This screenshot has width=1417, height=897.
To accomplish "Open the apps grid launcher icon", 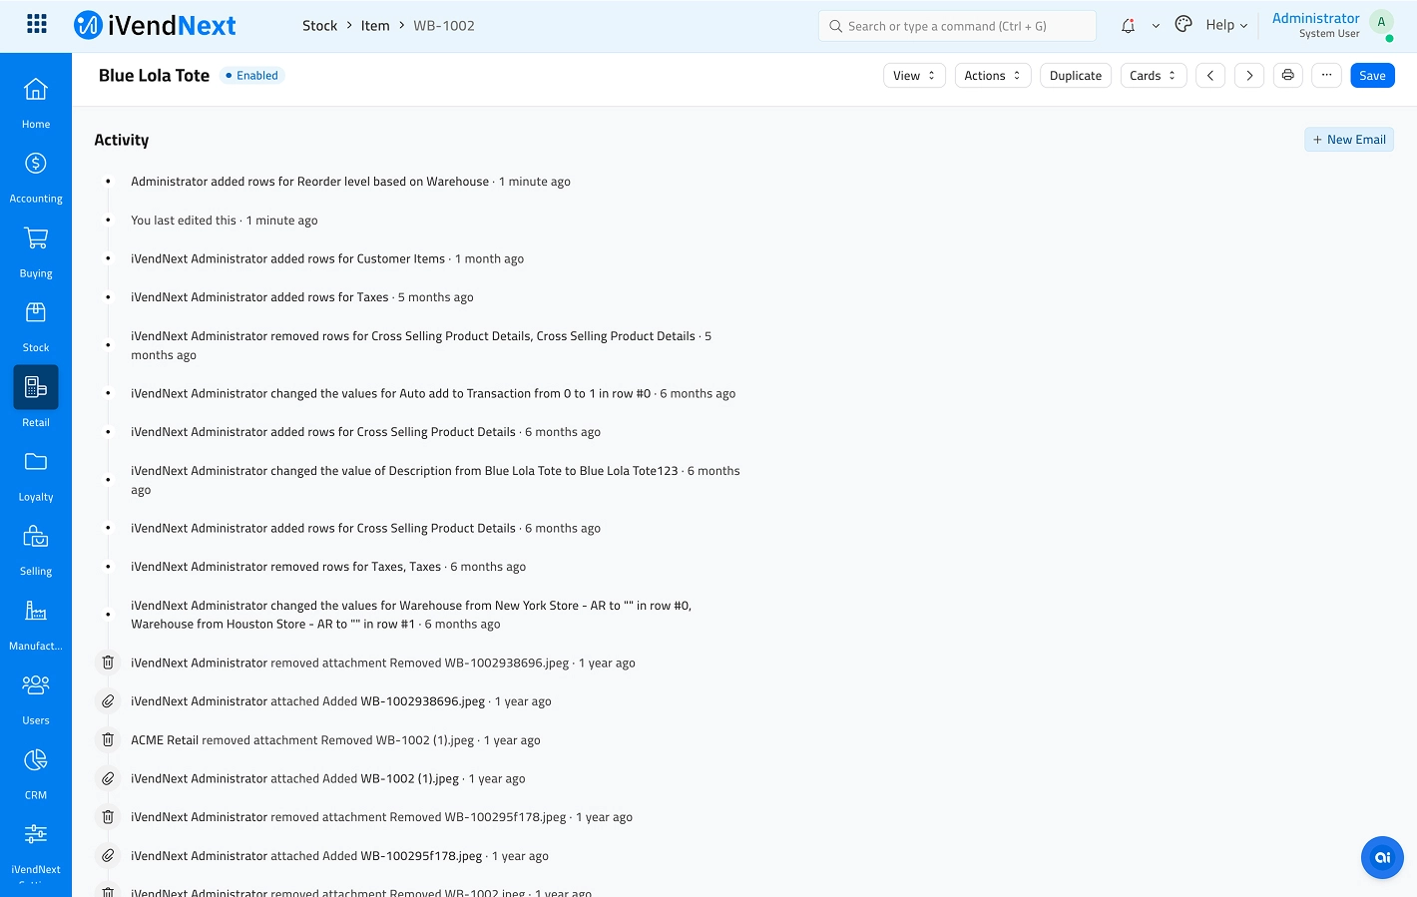I will (37, 24).
